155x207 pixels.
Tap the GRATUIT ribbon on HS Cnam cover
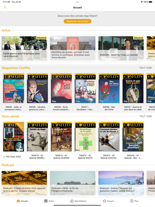click(20, 125)
